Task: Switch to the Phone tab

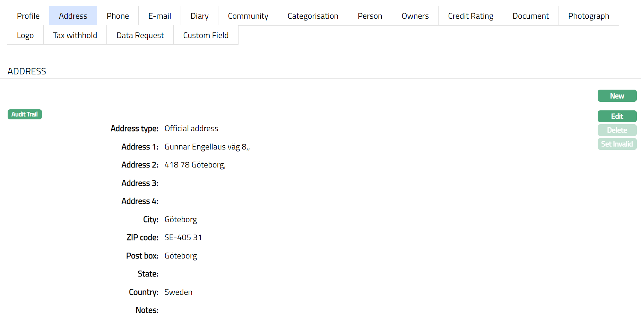Action: coord(118,16)
